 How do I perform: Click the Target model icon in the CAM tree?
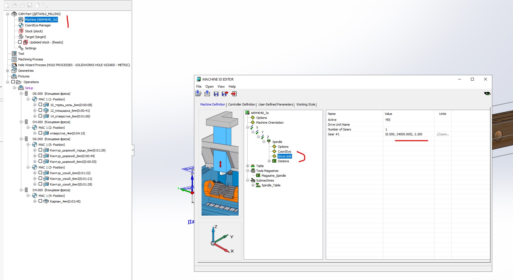[x=21, y=37]
